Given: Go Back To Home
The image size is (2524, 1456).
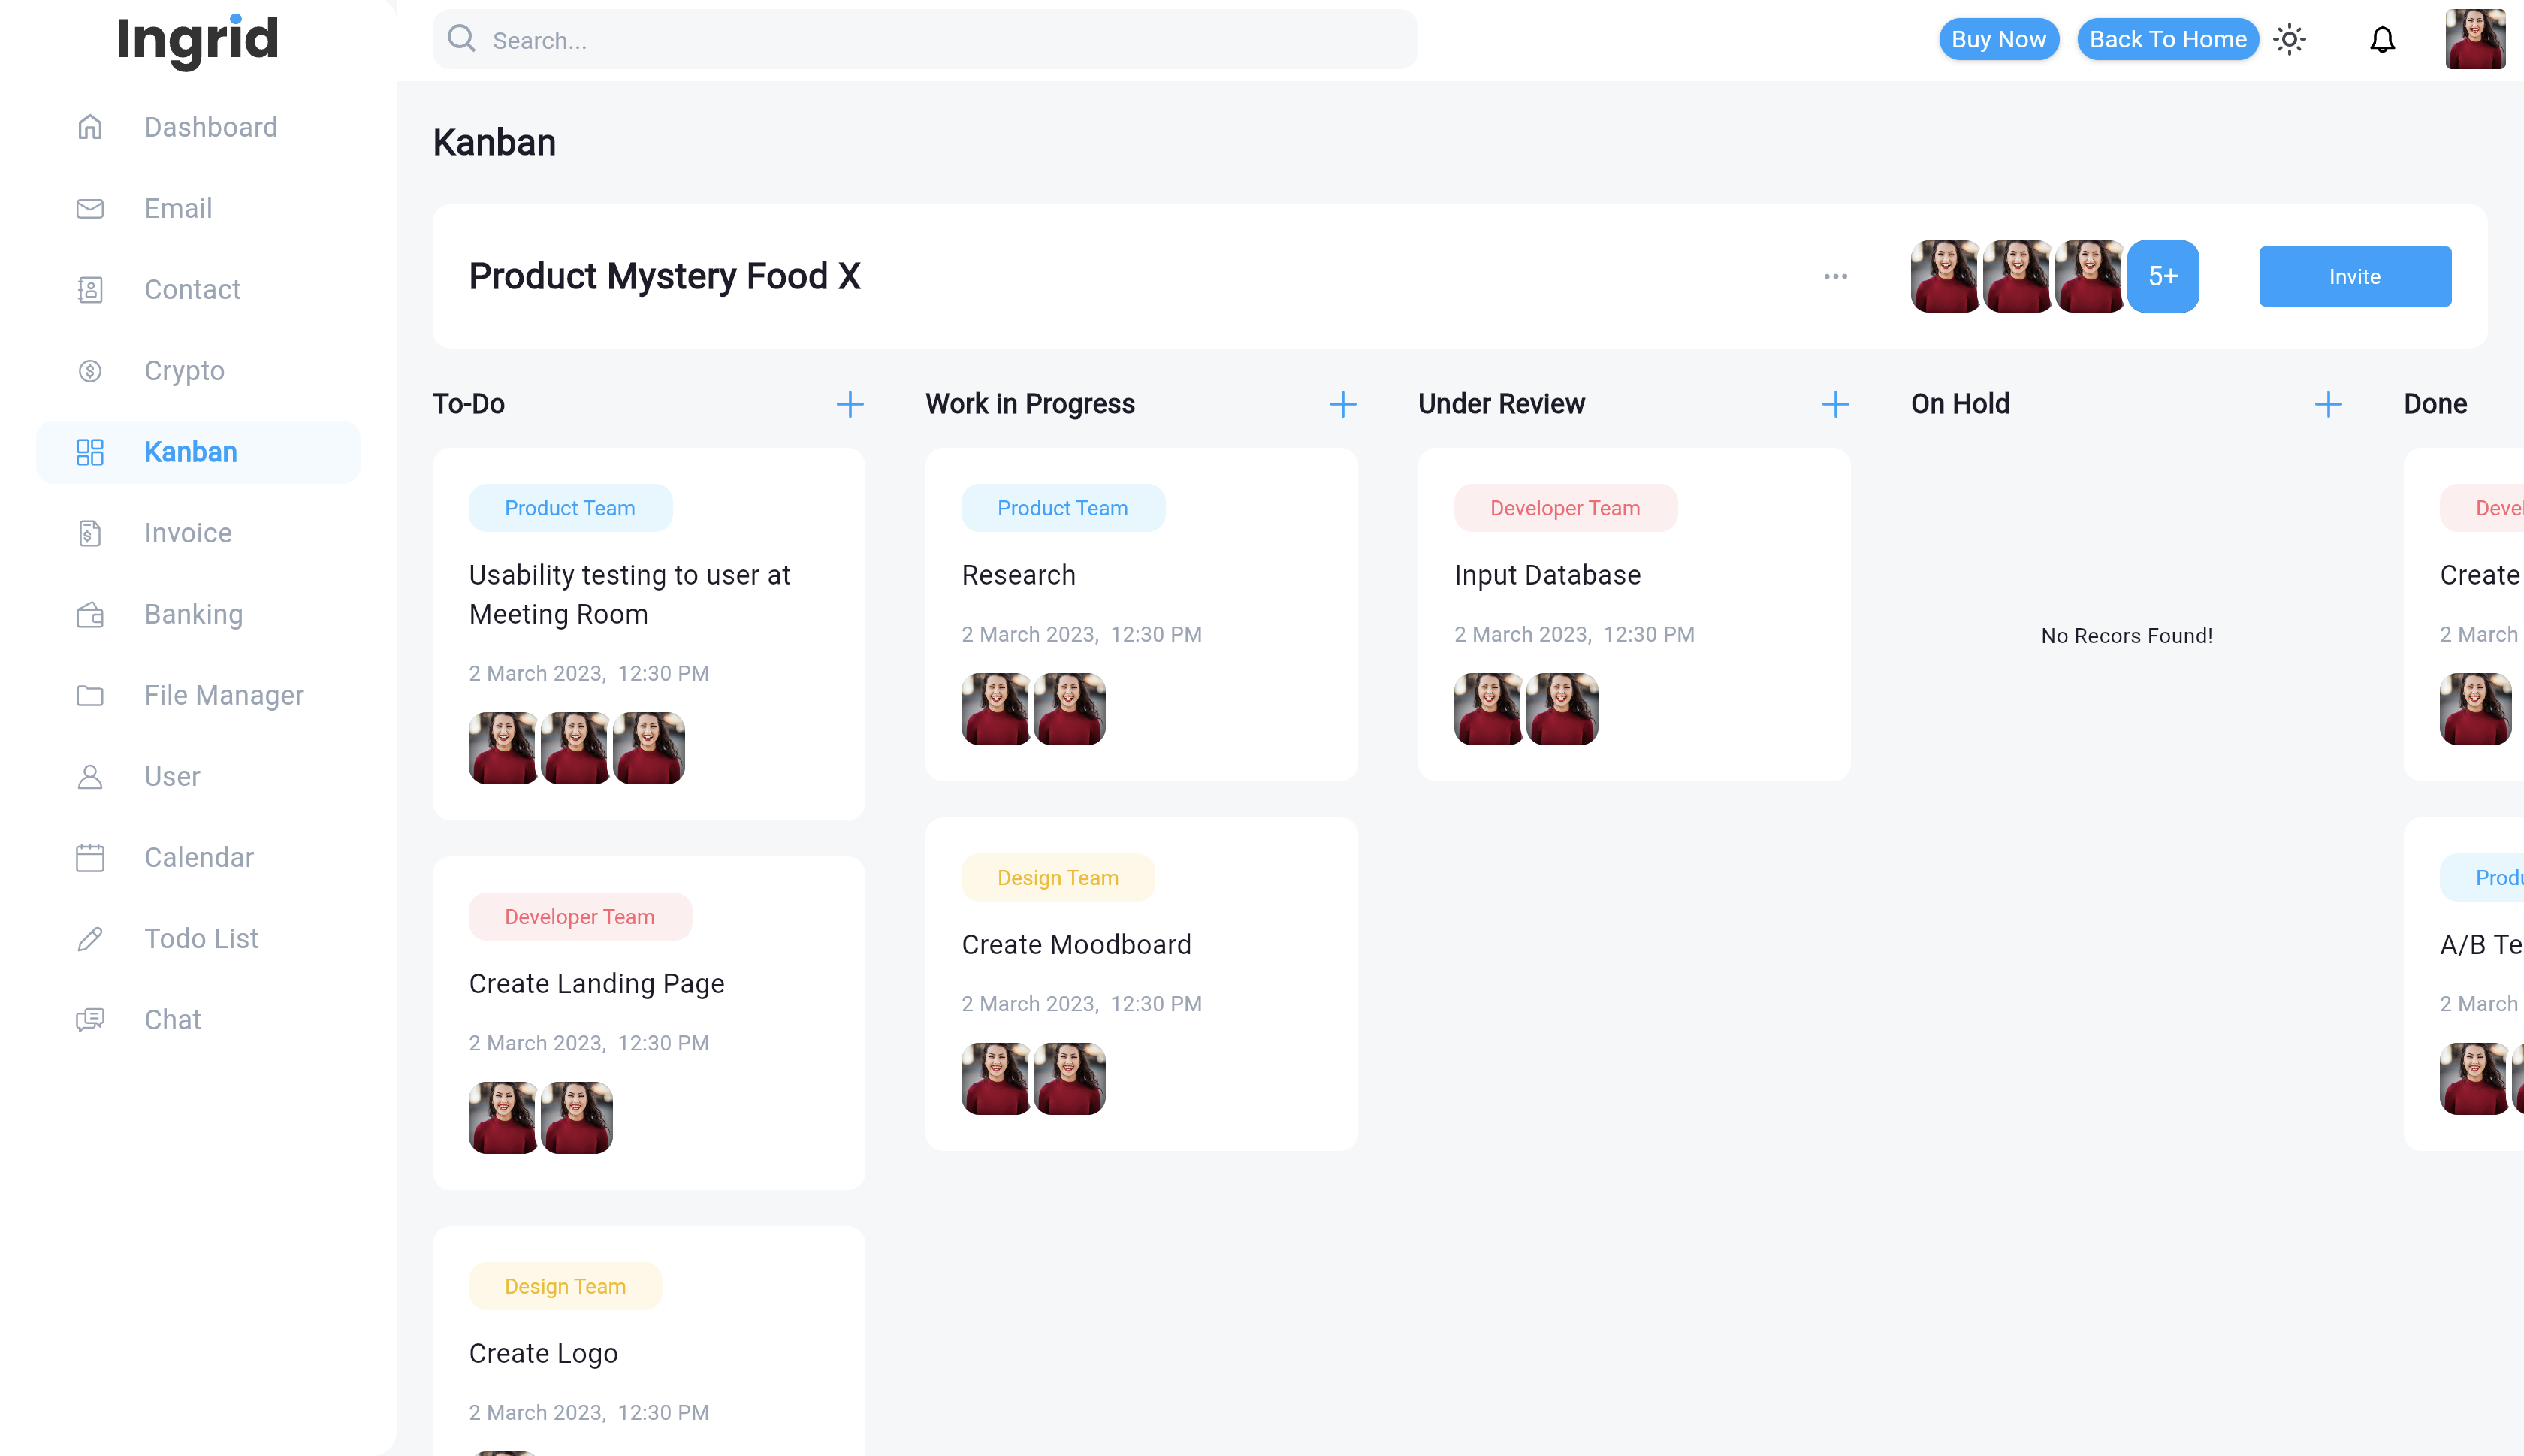Looking at the screenshot, I should (x=2167, y=39).
